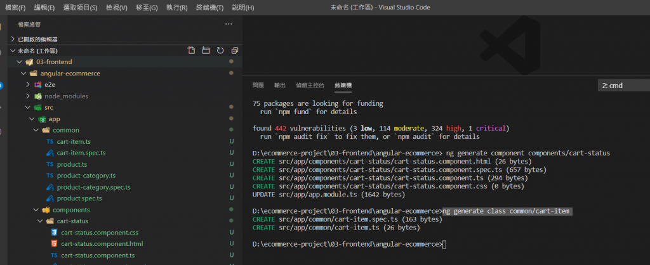Viewport: 650px width, 265px height.
Task: Click the cart-status folder icon
Action: tap(50, 221)
